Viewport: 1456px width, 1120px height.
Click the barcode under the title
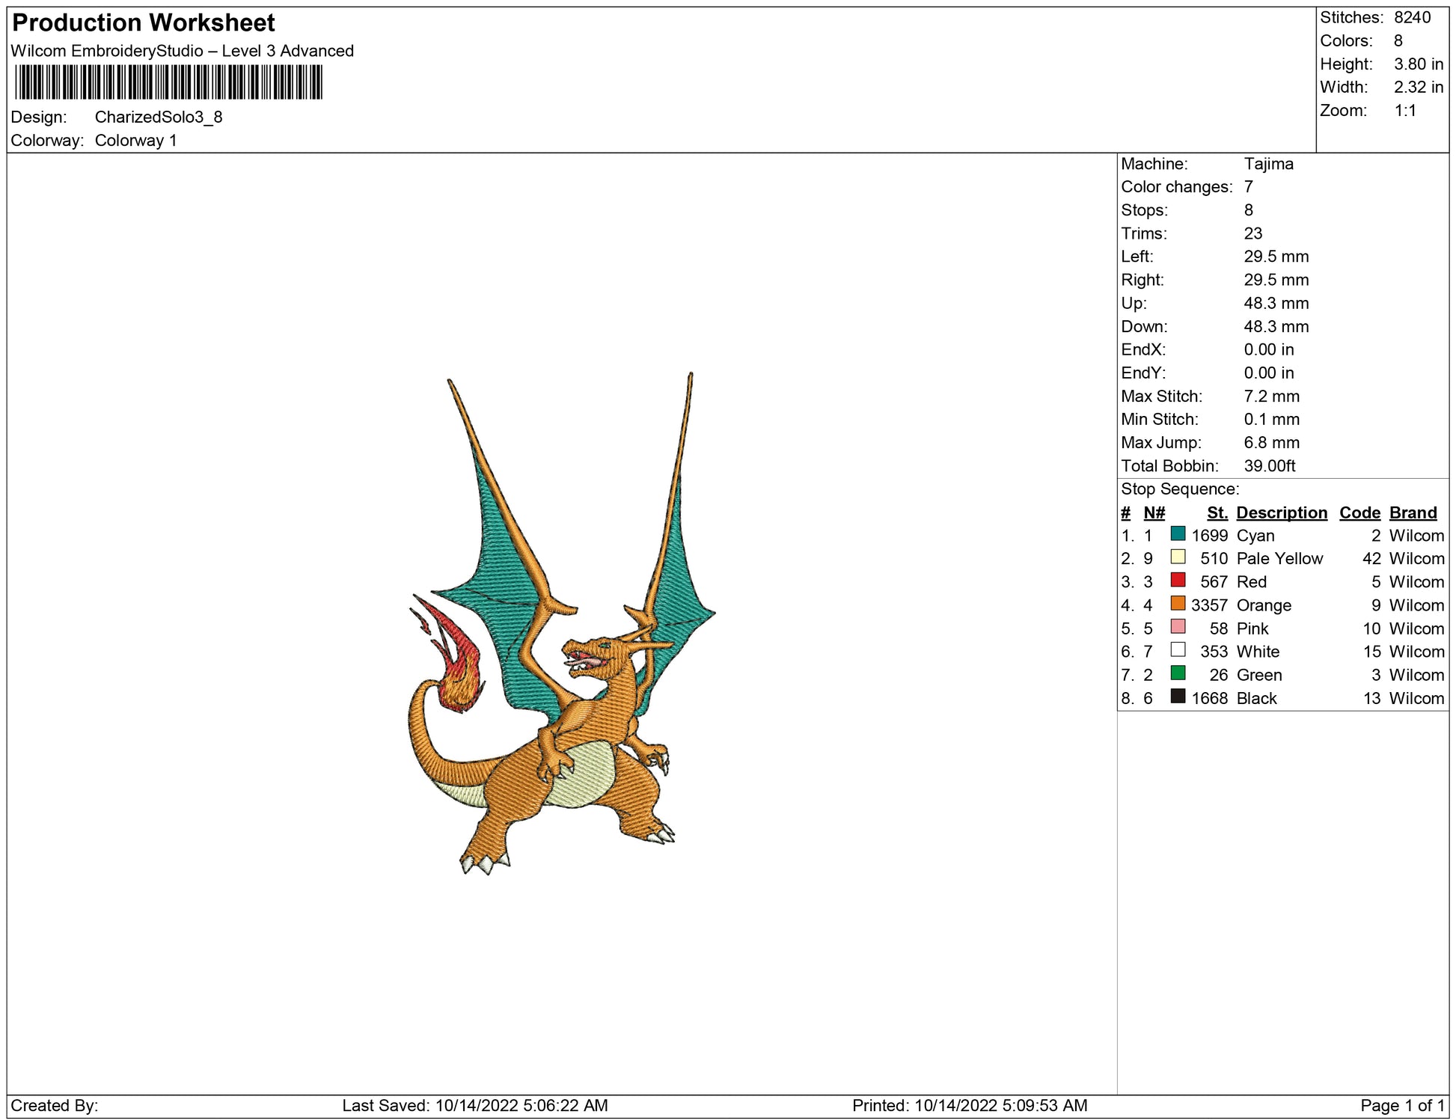click(x=168, y=82)
